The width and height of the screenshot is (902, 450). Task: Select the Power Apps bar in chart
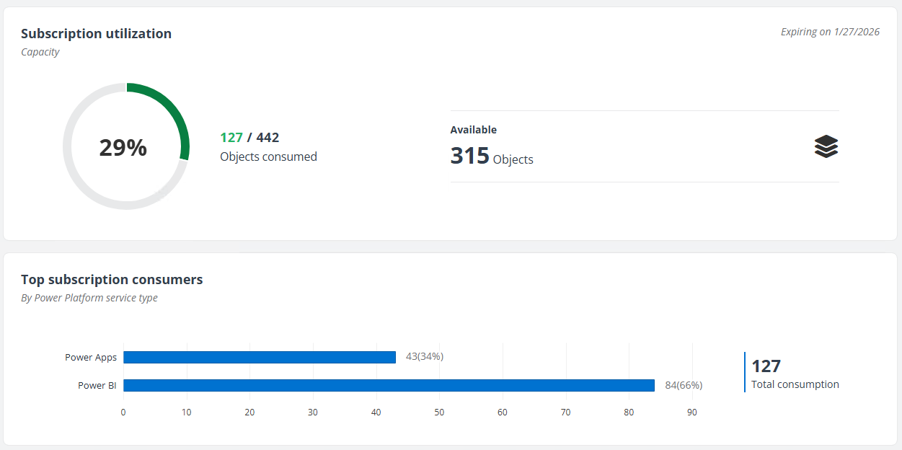pyautogui.click(x=260, y=357)
